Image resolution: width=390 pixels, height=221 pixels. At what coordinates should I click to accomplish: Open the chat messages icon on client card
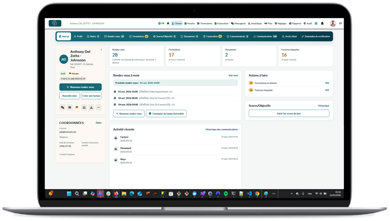[62, 108]
